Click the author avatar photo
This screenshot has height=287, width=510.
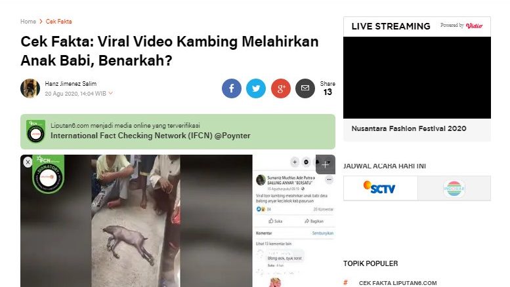(30, 88)
